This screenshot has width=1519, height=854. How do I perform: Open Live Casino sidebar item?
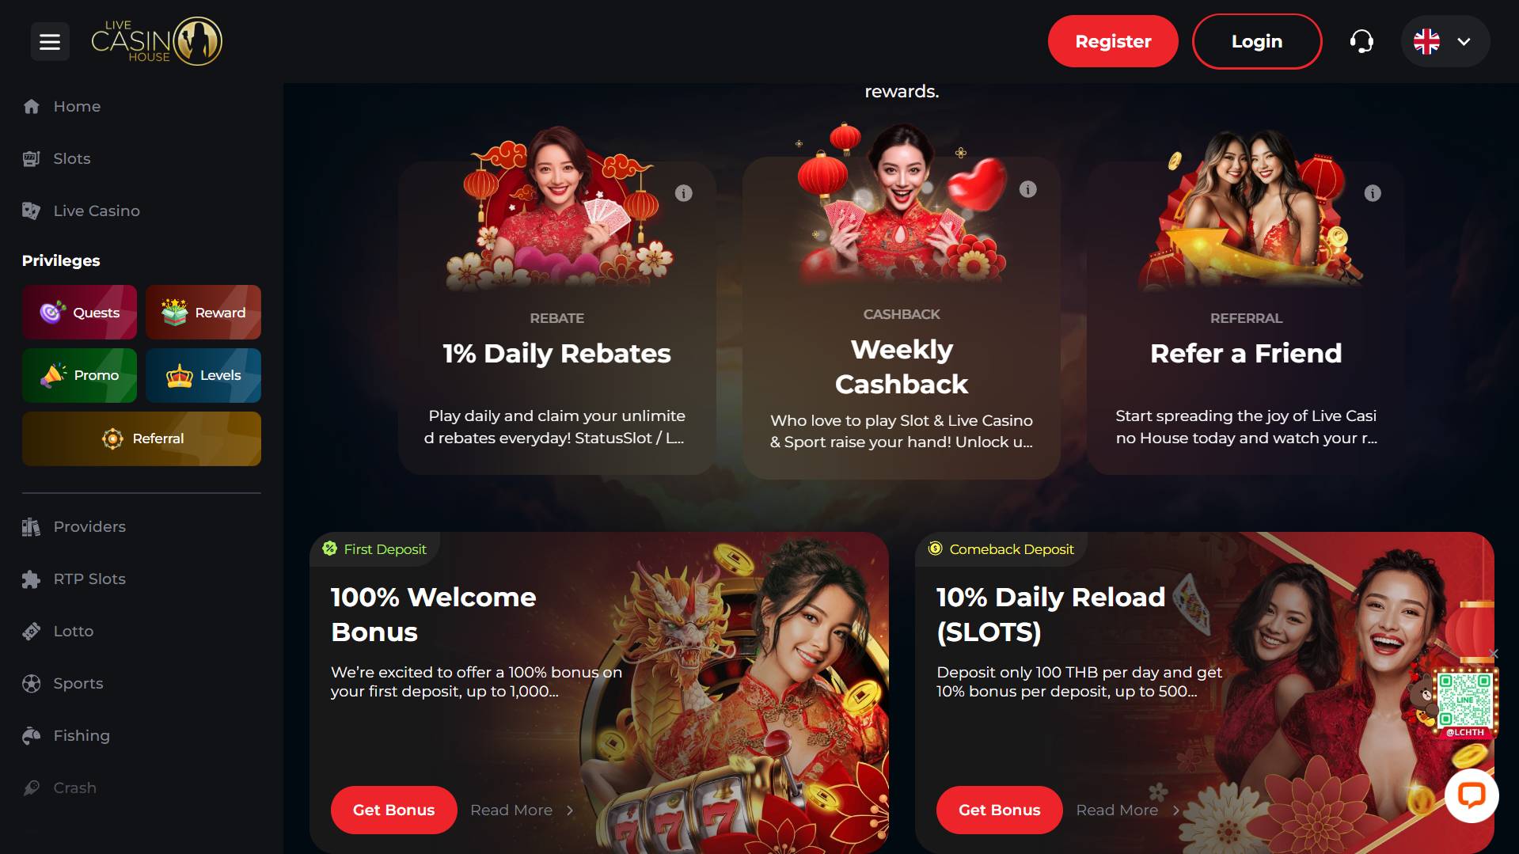point(96,211)
